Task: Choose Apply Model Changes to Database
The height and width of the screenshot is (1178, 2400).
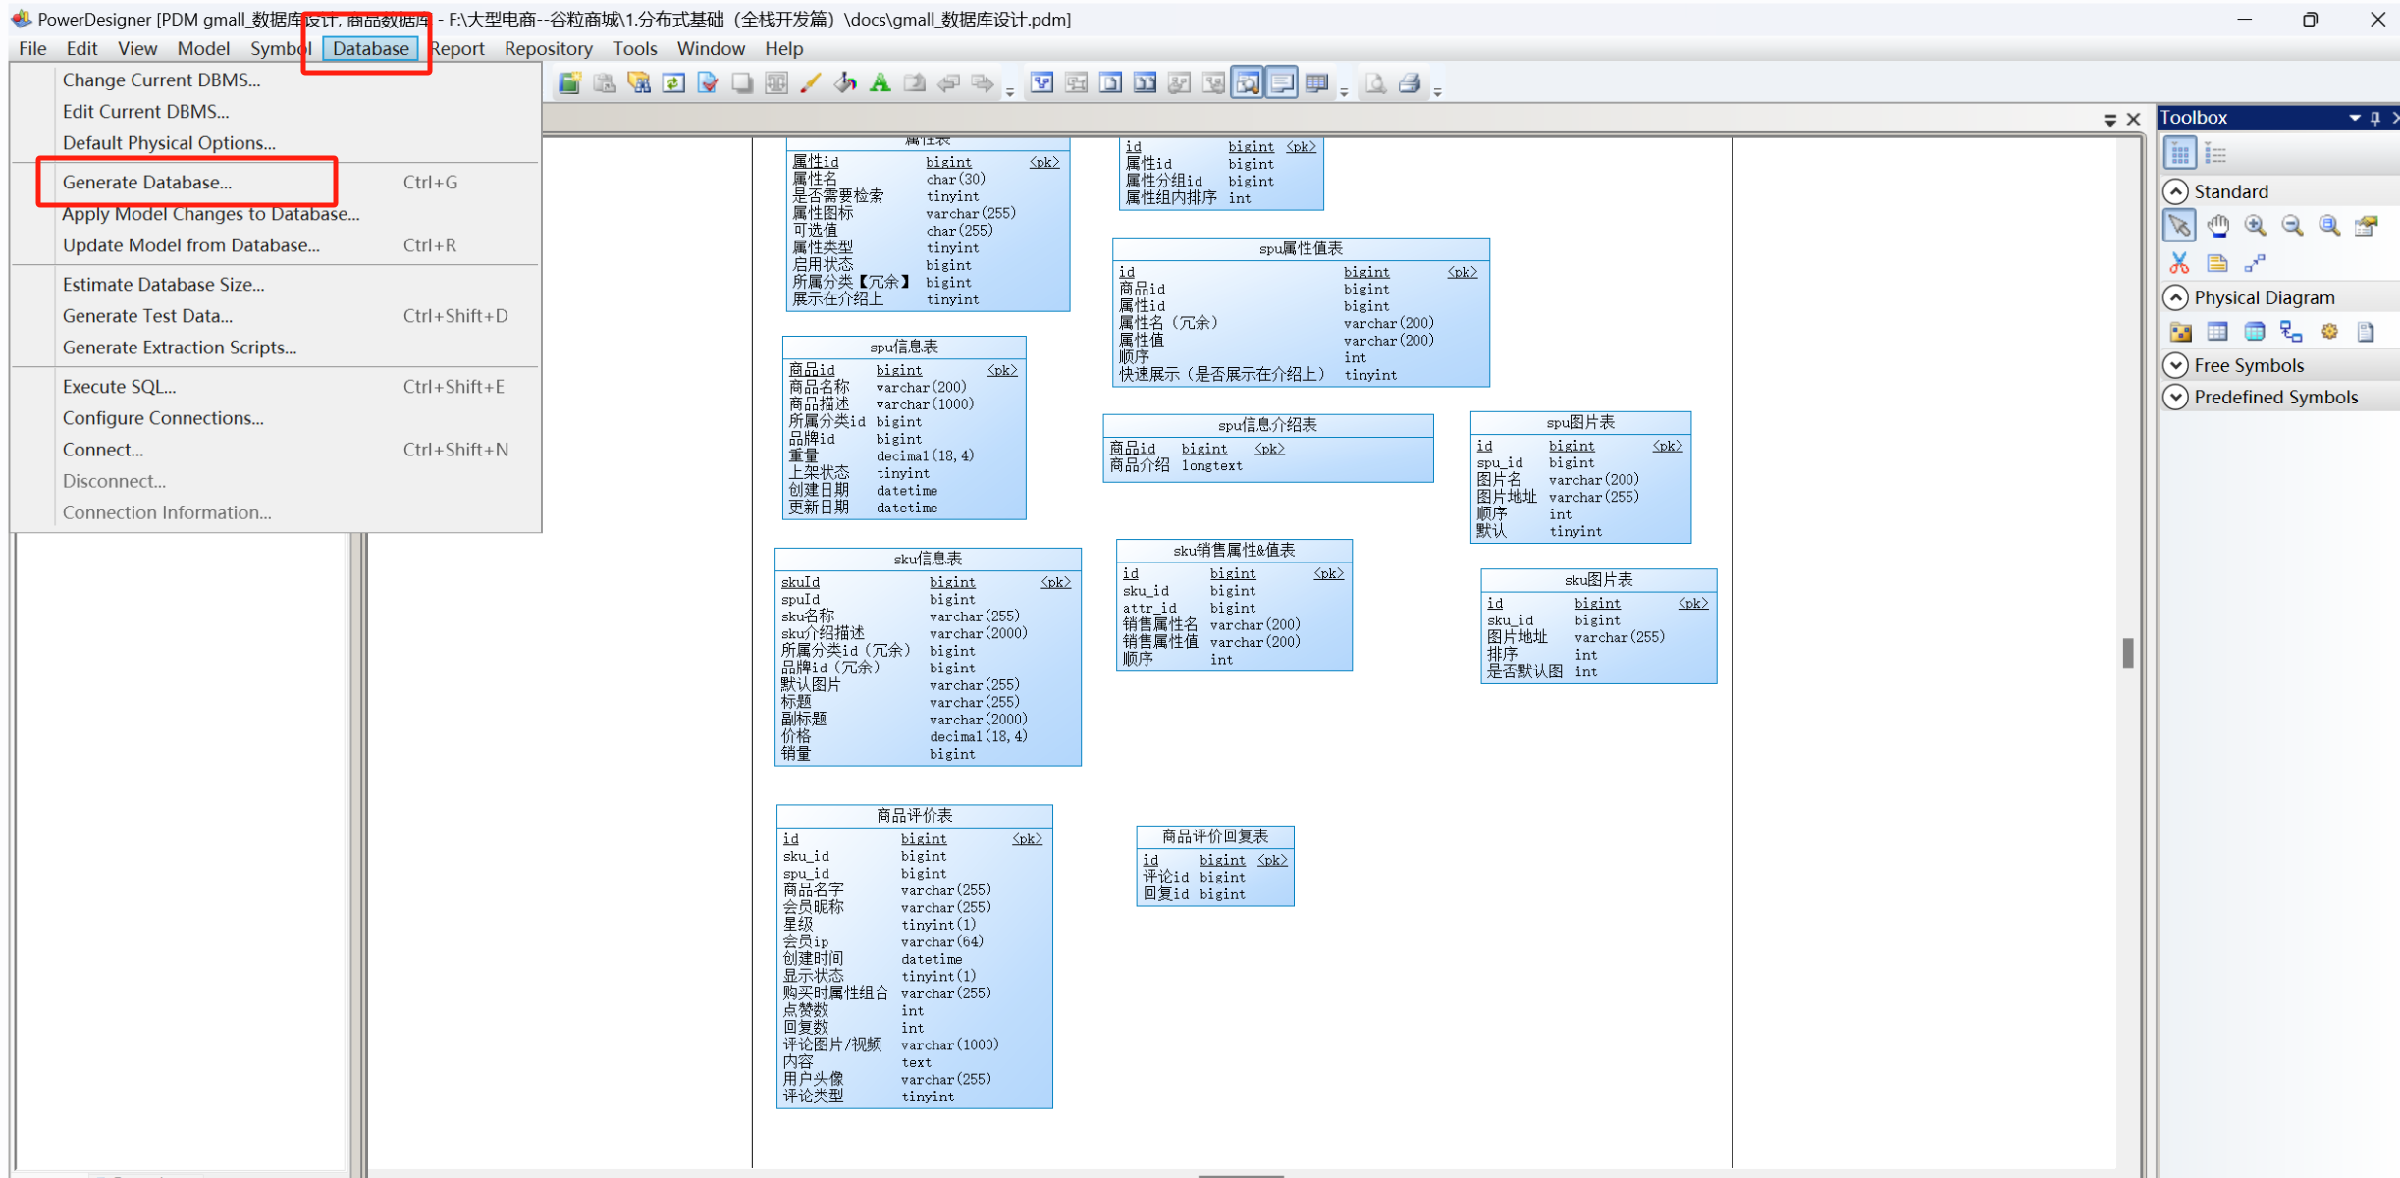Action: (x=276, y=214)
